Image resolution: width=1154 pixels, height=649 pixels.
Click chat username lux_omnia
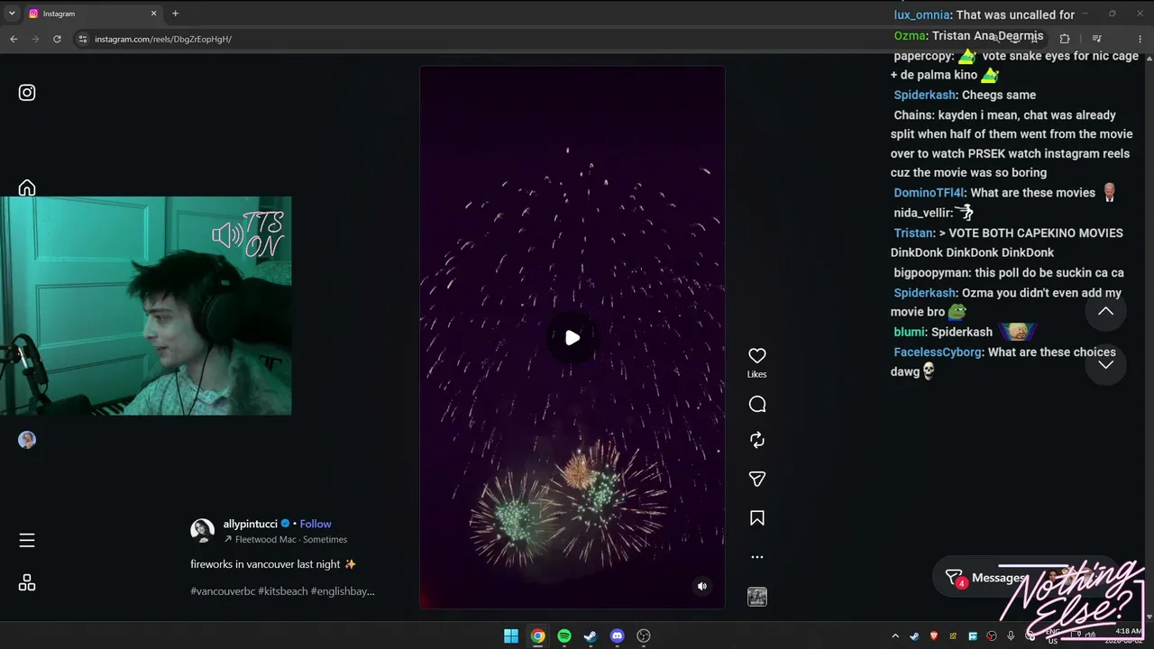click(x=921, y=15)
